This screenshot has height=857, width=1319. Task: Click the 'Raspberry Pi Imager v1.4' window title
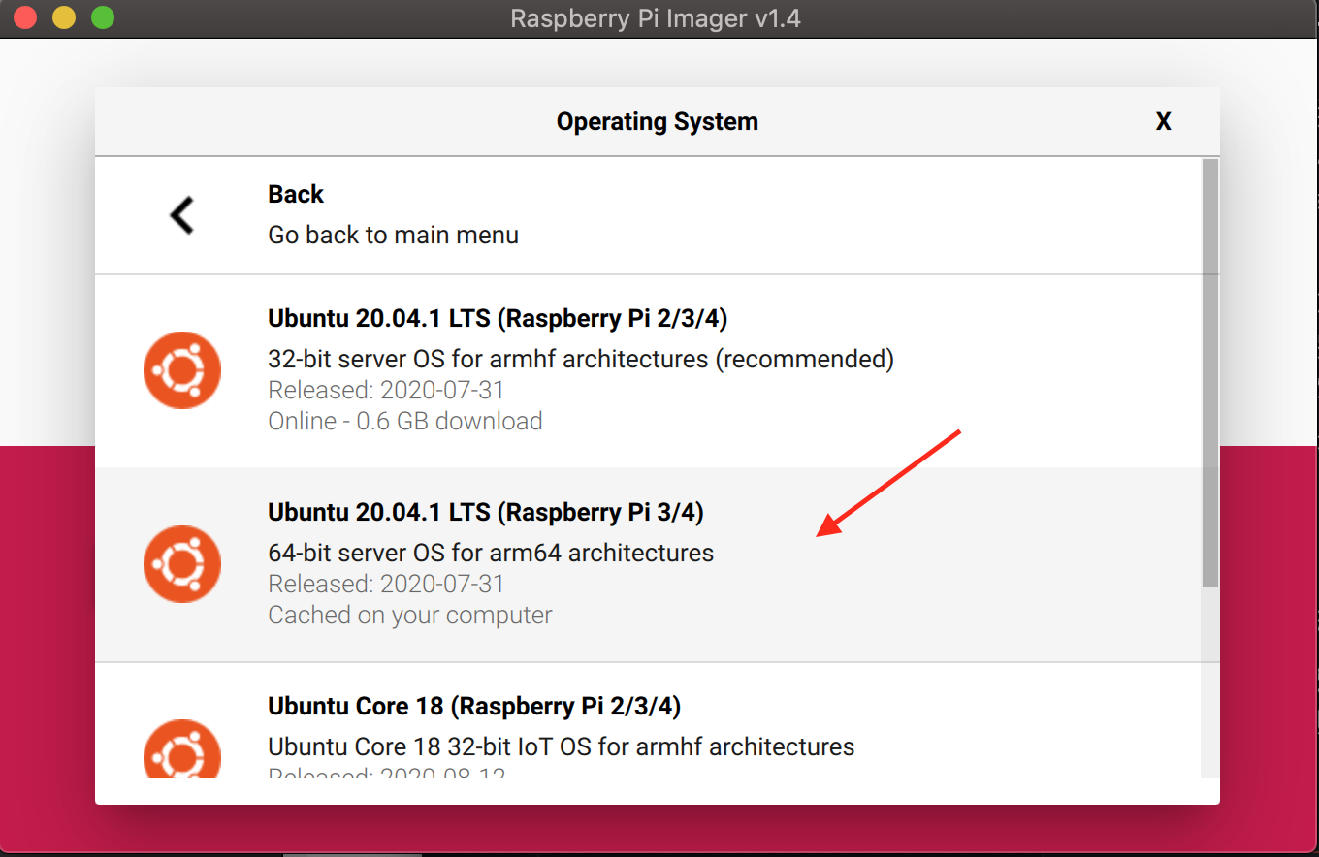tap(656, 18)
